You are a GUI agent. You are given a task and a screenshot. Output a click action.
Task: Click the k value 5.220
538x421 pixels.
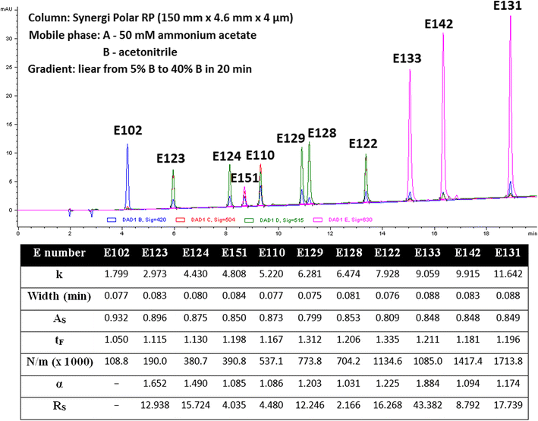click(271, 274)
